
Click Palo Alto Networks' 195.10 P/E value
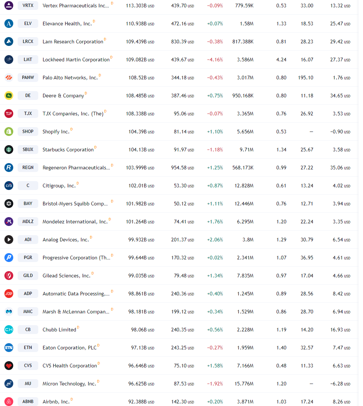click(x=306, y=78)
